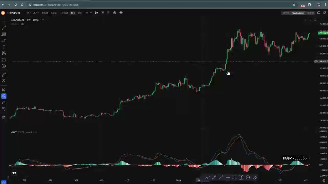Toggle the chart layout window icon
The image size is (328, 184).
[319, 13]
